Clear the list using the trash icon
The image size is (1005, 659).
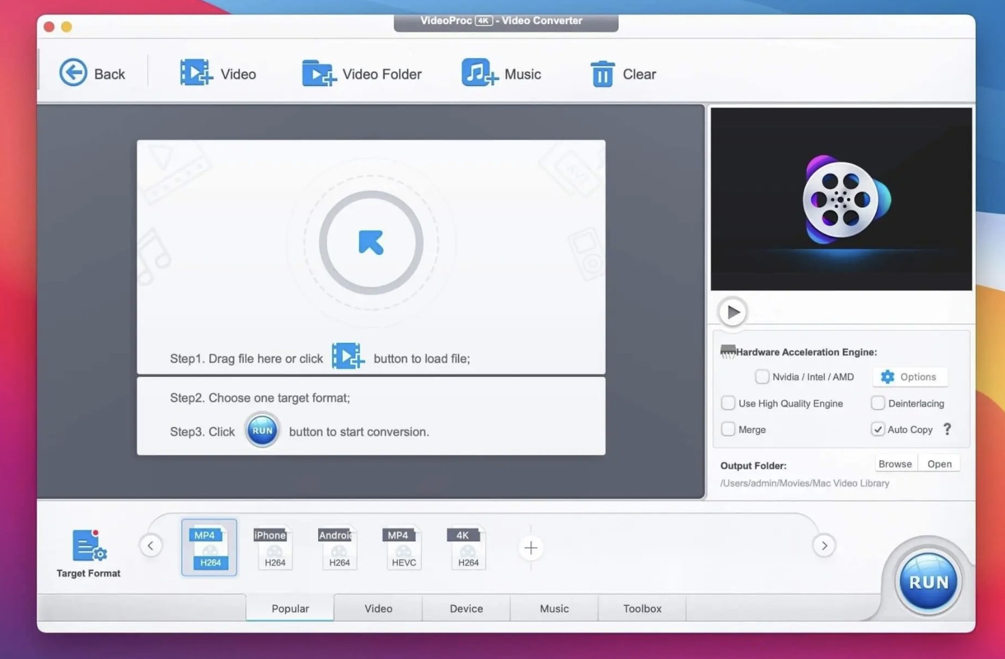(602, 74)
